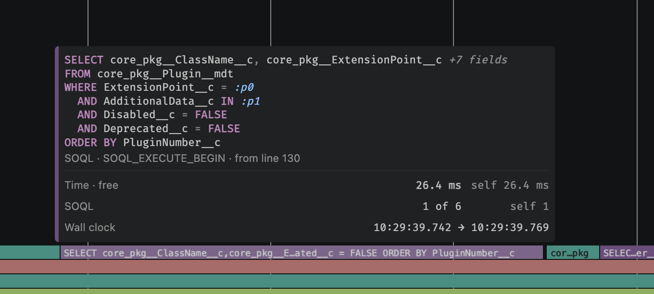Click the :p1 parameter in the query

pyautogui.click(x=251, y=101)
